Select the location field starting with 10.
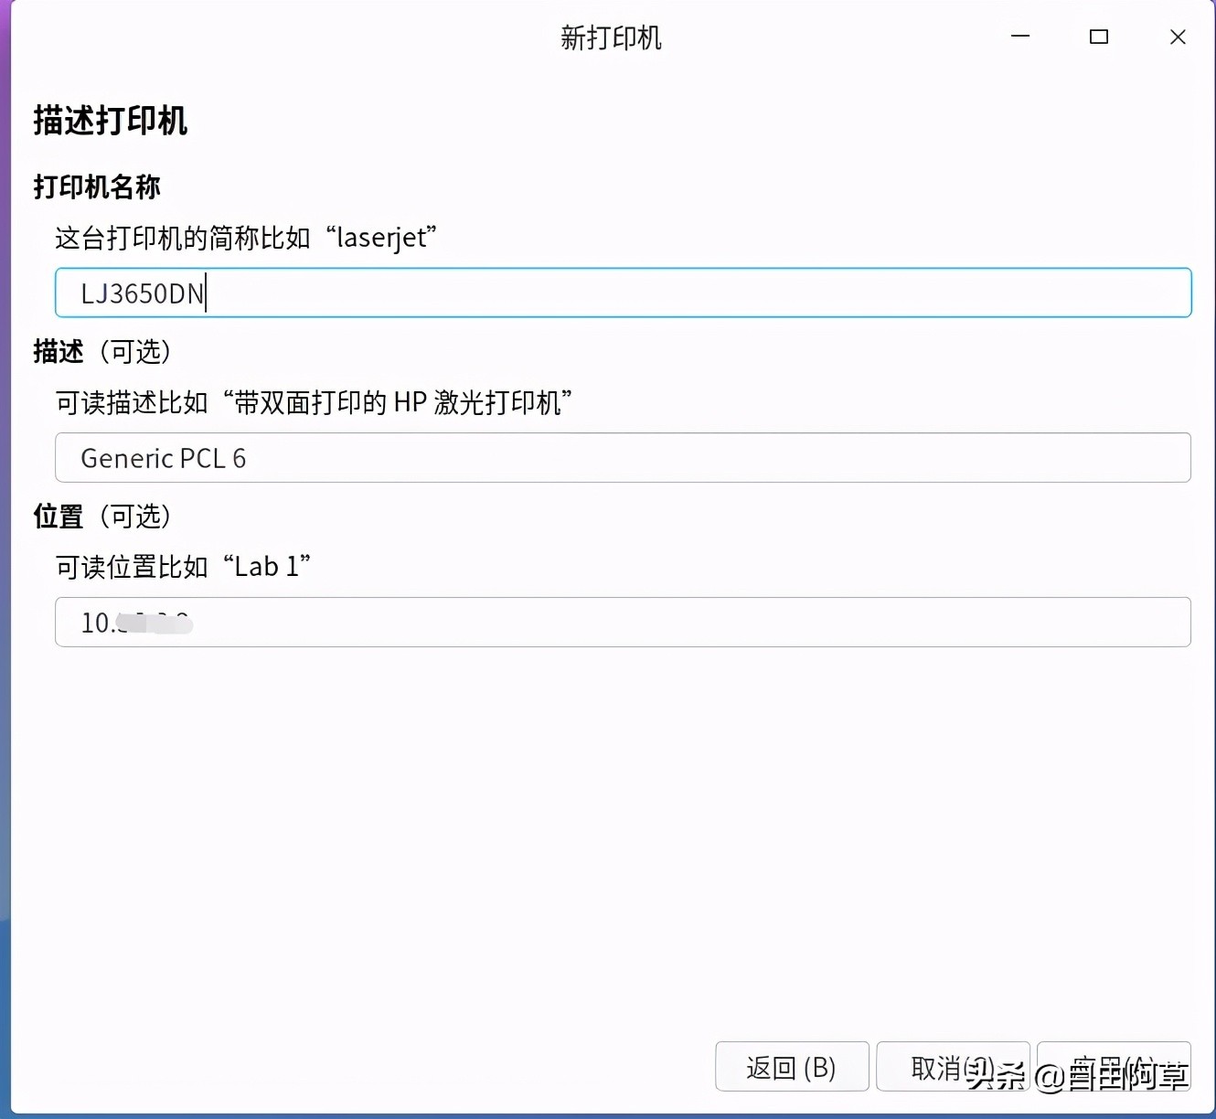Viewport: 1216px width, 1119px height. (622, 623)
